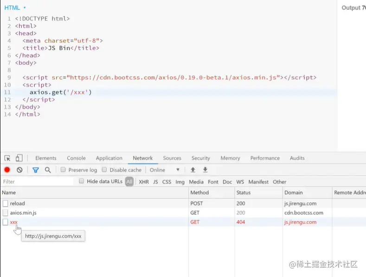Check Hide data URLs checkbox
366x277 pixels.
coord(82,181)
